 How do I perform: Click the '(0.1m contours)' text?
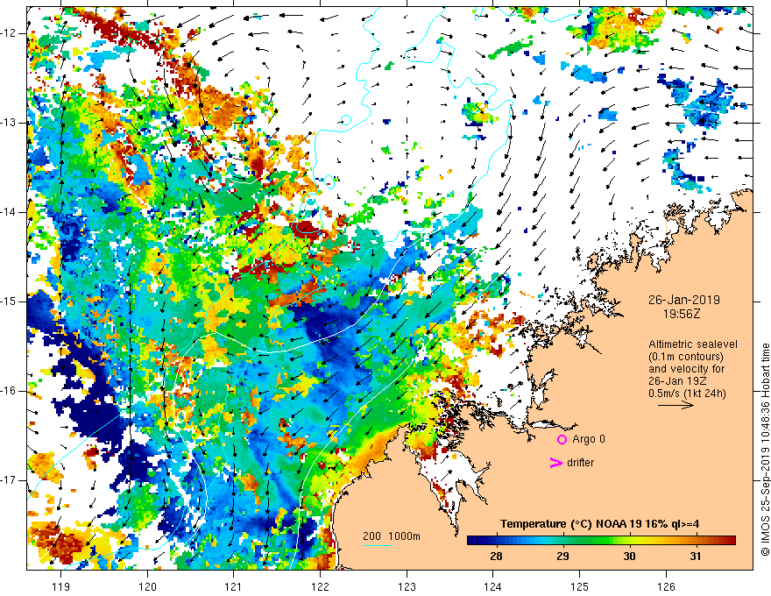tap(686, 357)
